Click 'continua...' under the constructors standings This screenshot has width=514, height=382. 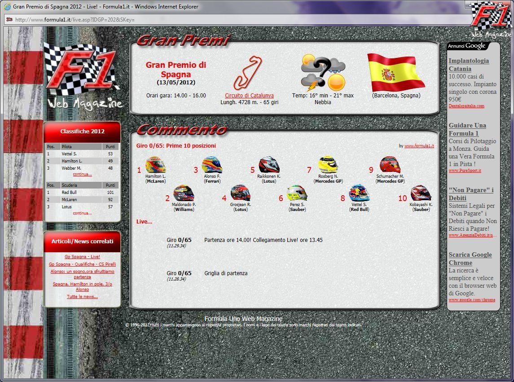82,213
